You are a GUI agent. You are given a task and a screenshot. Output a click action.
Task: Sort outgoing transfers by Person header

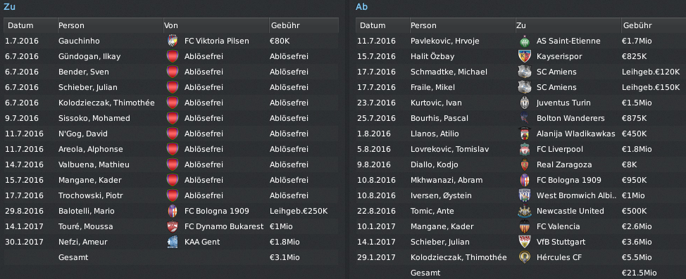(463, 25)
